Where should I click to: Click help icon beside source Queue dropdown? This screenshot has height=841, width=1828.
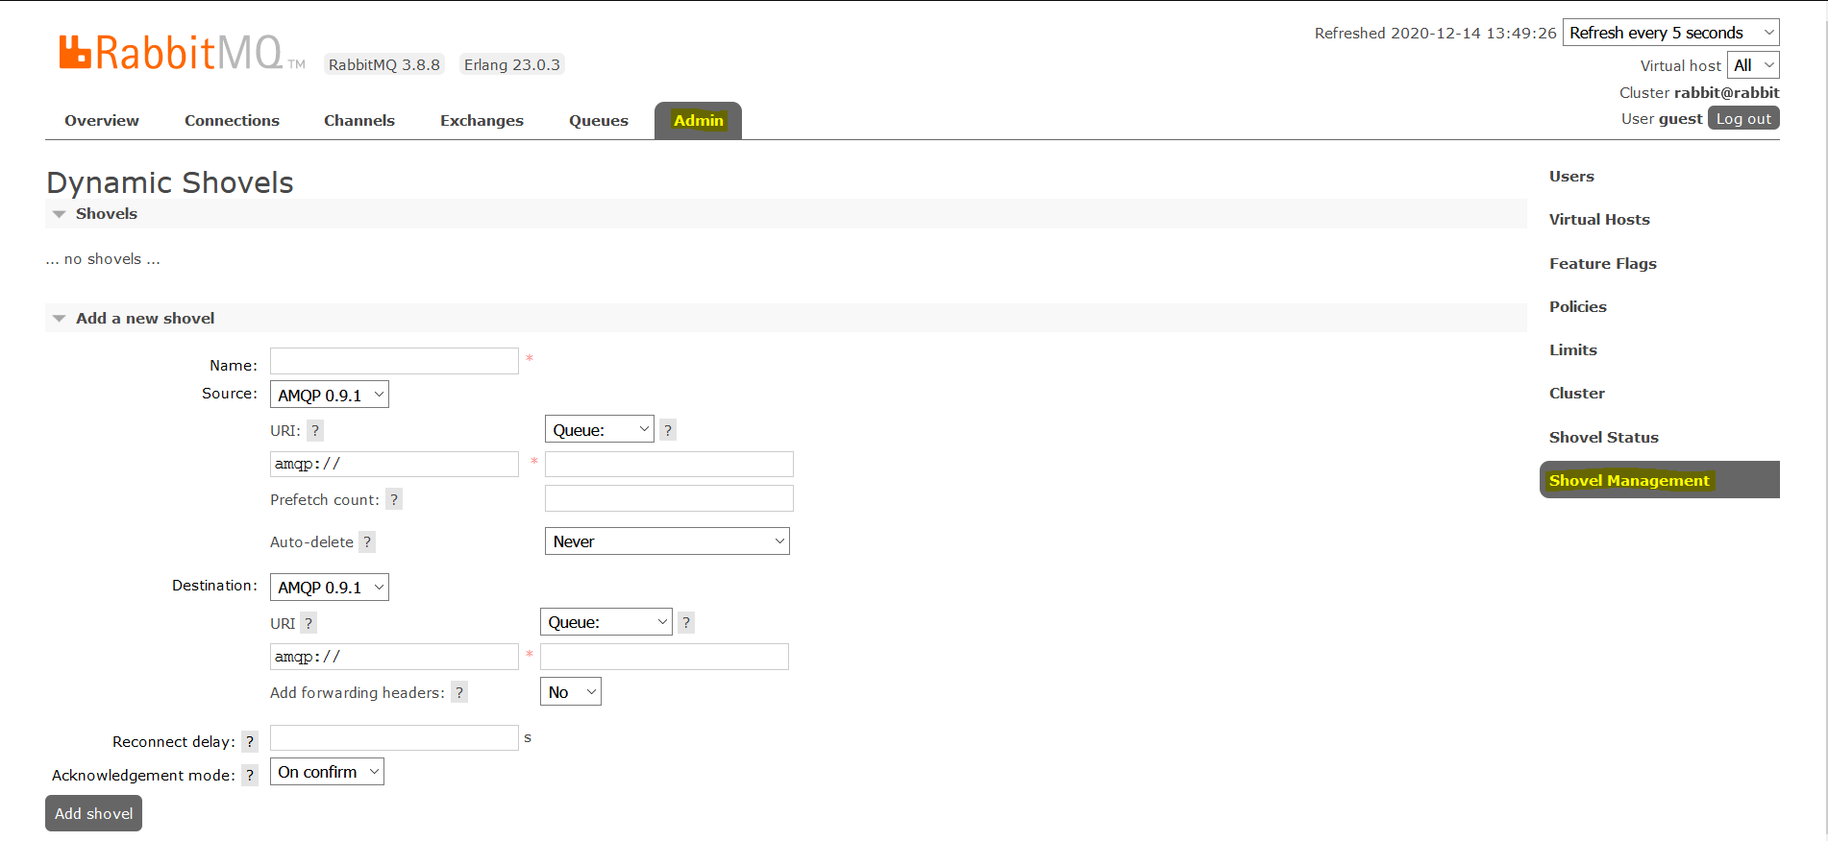(668, 430)
